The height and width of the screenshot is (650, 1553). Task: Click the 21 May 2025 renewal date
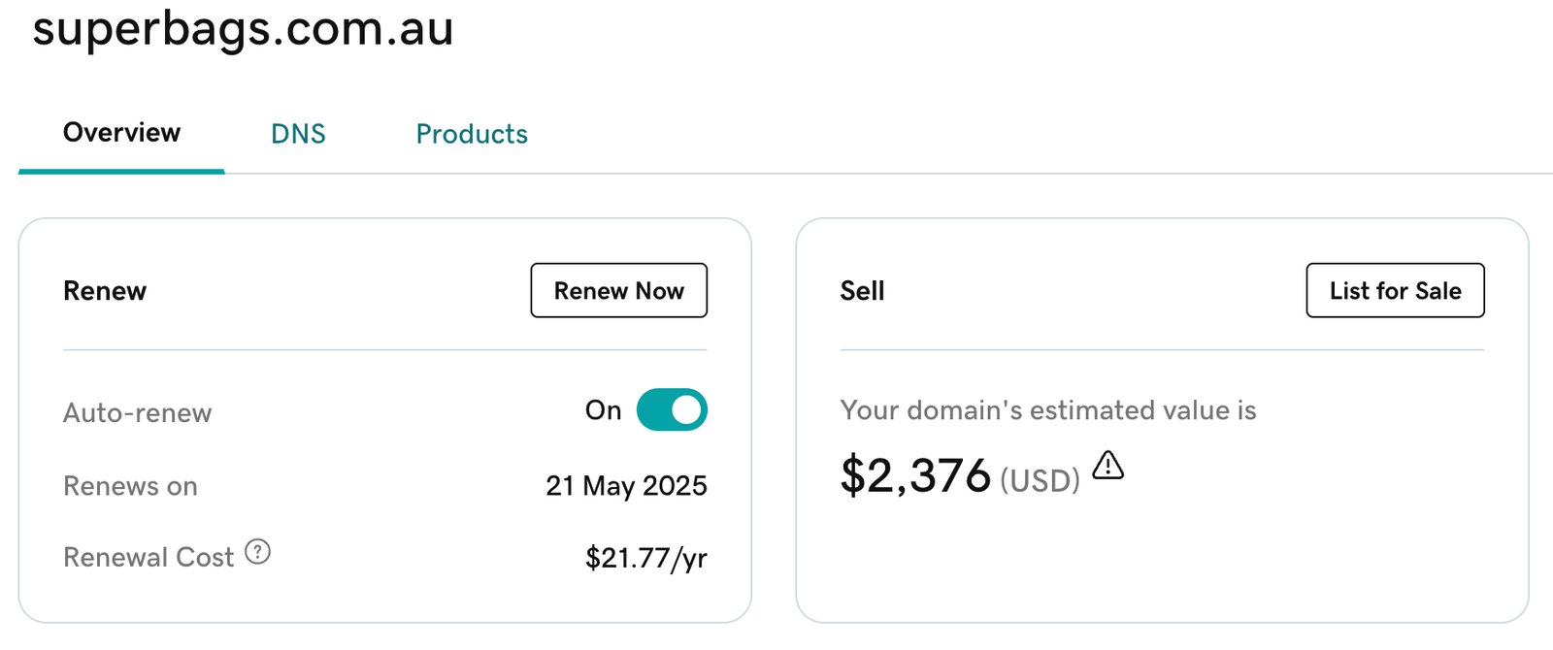click(626, 486)
